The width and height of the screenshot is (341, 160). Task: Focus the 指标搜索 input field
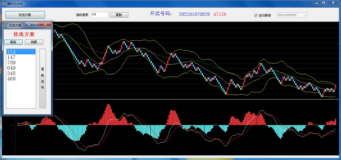click(x=99, y=15)
